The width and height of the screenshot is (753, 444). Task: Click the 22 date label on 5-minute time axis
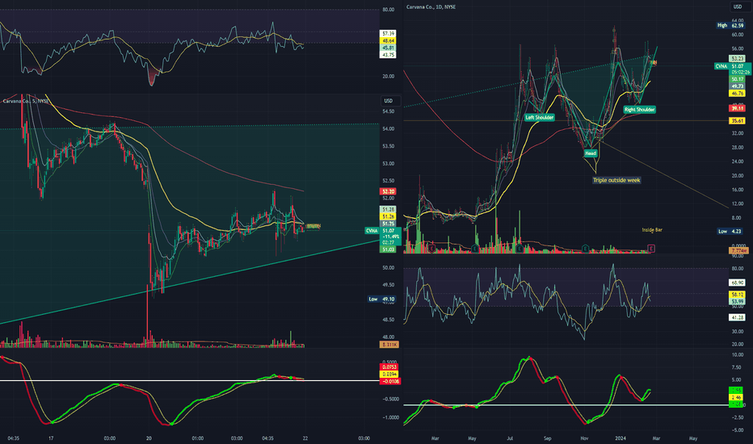(x=305, y=438)
